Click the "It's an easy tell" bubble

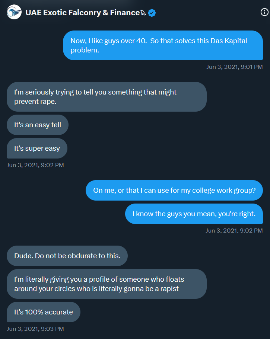pos(38,125)
